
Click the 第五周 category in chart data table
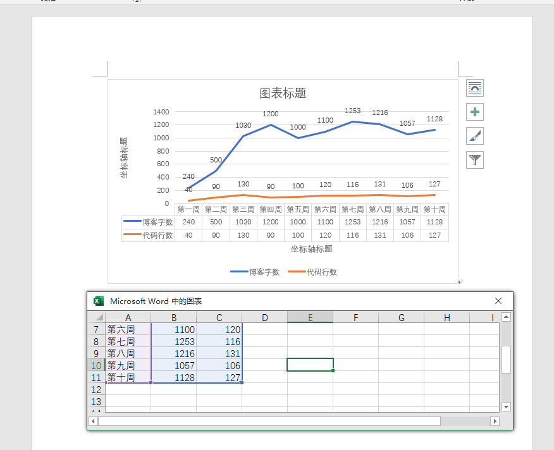(298, 209)
